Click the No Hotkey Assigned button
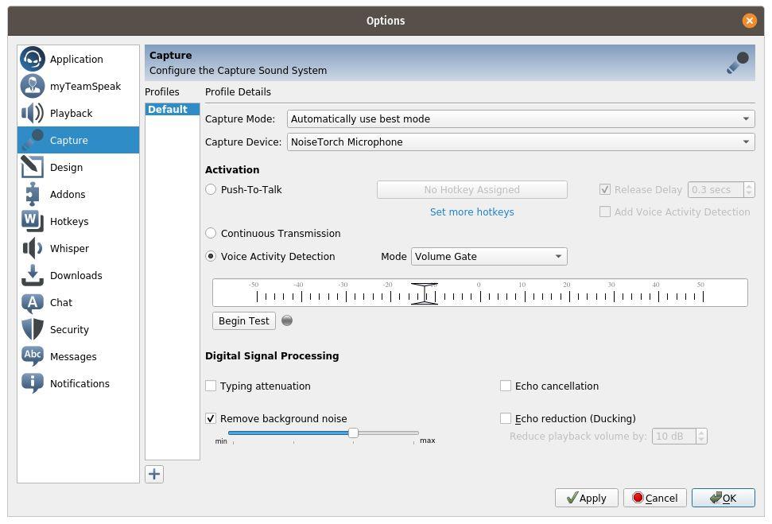The width and height of the screenshot is (772, 524). click(x=471, y=189)
